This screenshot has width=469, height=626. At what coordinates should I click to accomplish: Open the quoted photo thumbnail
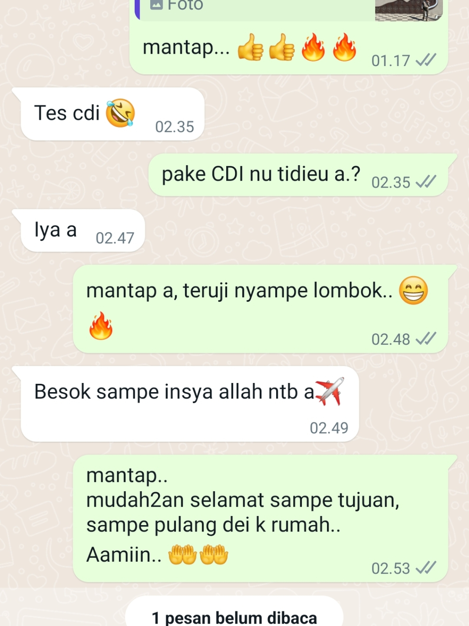click(x=409, y=10)
